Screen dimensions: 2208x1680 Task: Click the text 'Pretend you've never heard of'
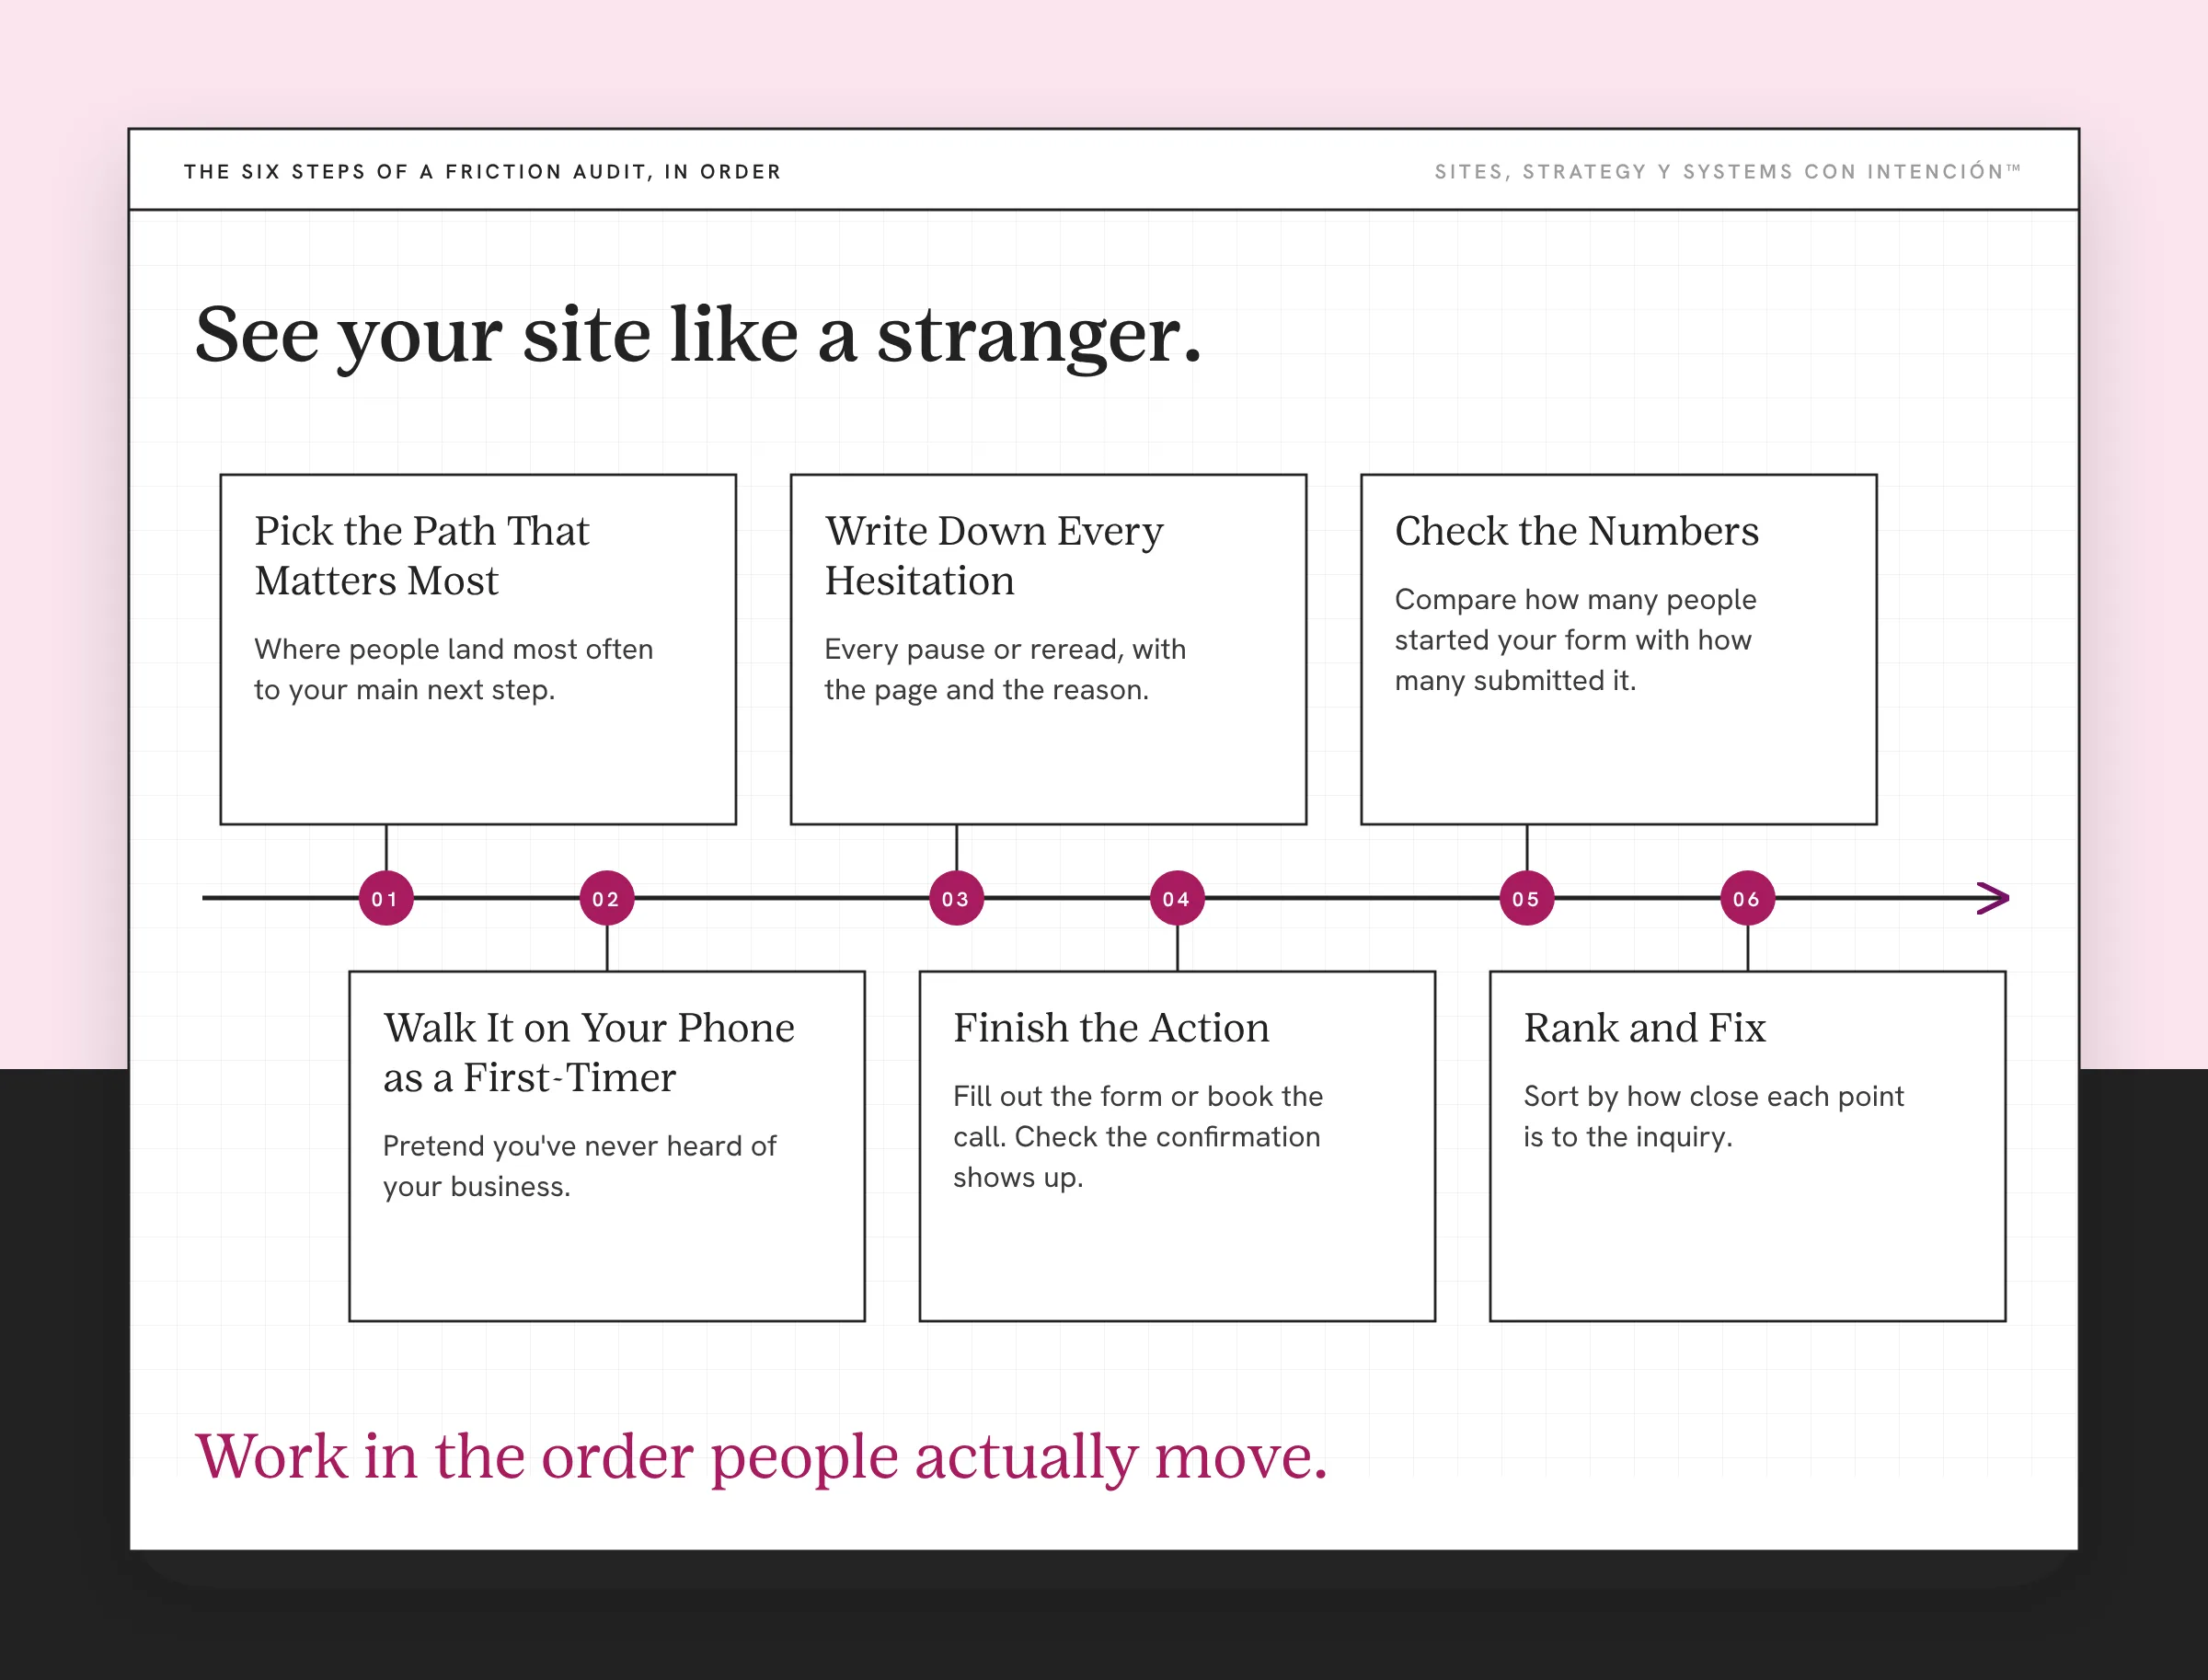coord(580,1146)
